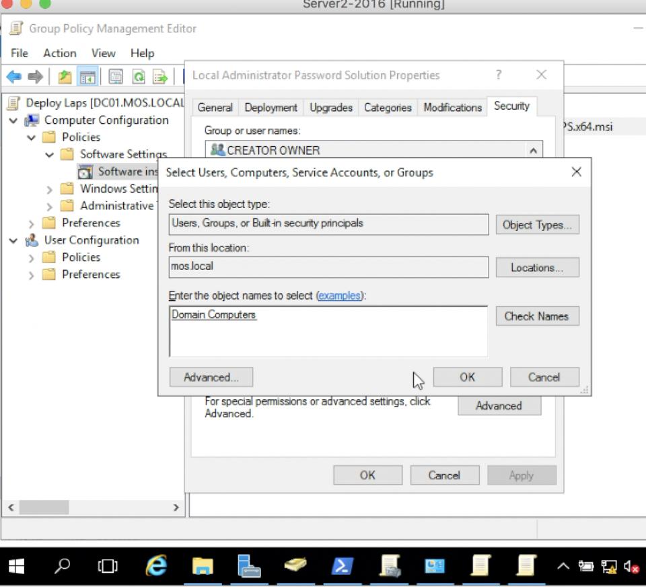Open the Help menu
This screenshot has height=587, width=646.
tap(142, 53)
